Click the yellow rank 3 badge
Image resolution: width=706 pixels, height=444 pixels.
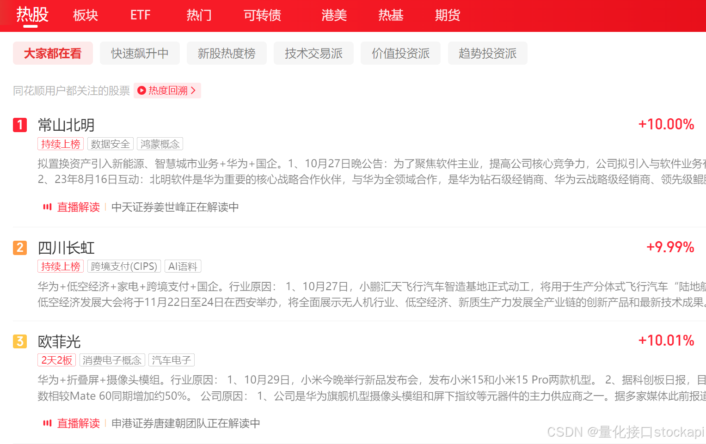click(x=20, y=341)
